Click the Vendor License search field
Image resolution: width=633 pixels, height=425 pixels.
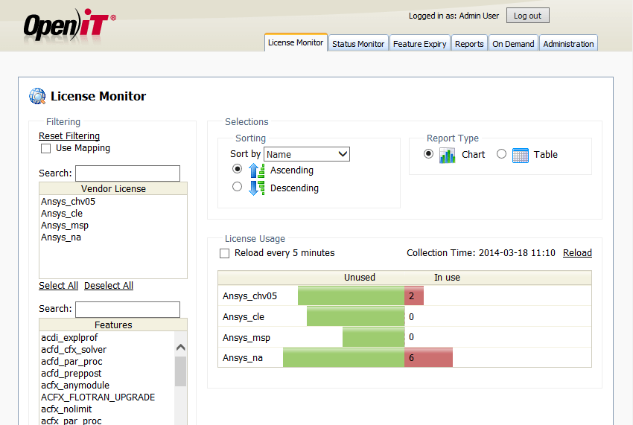coord(127,173)
